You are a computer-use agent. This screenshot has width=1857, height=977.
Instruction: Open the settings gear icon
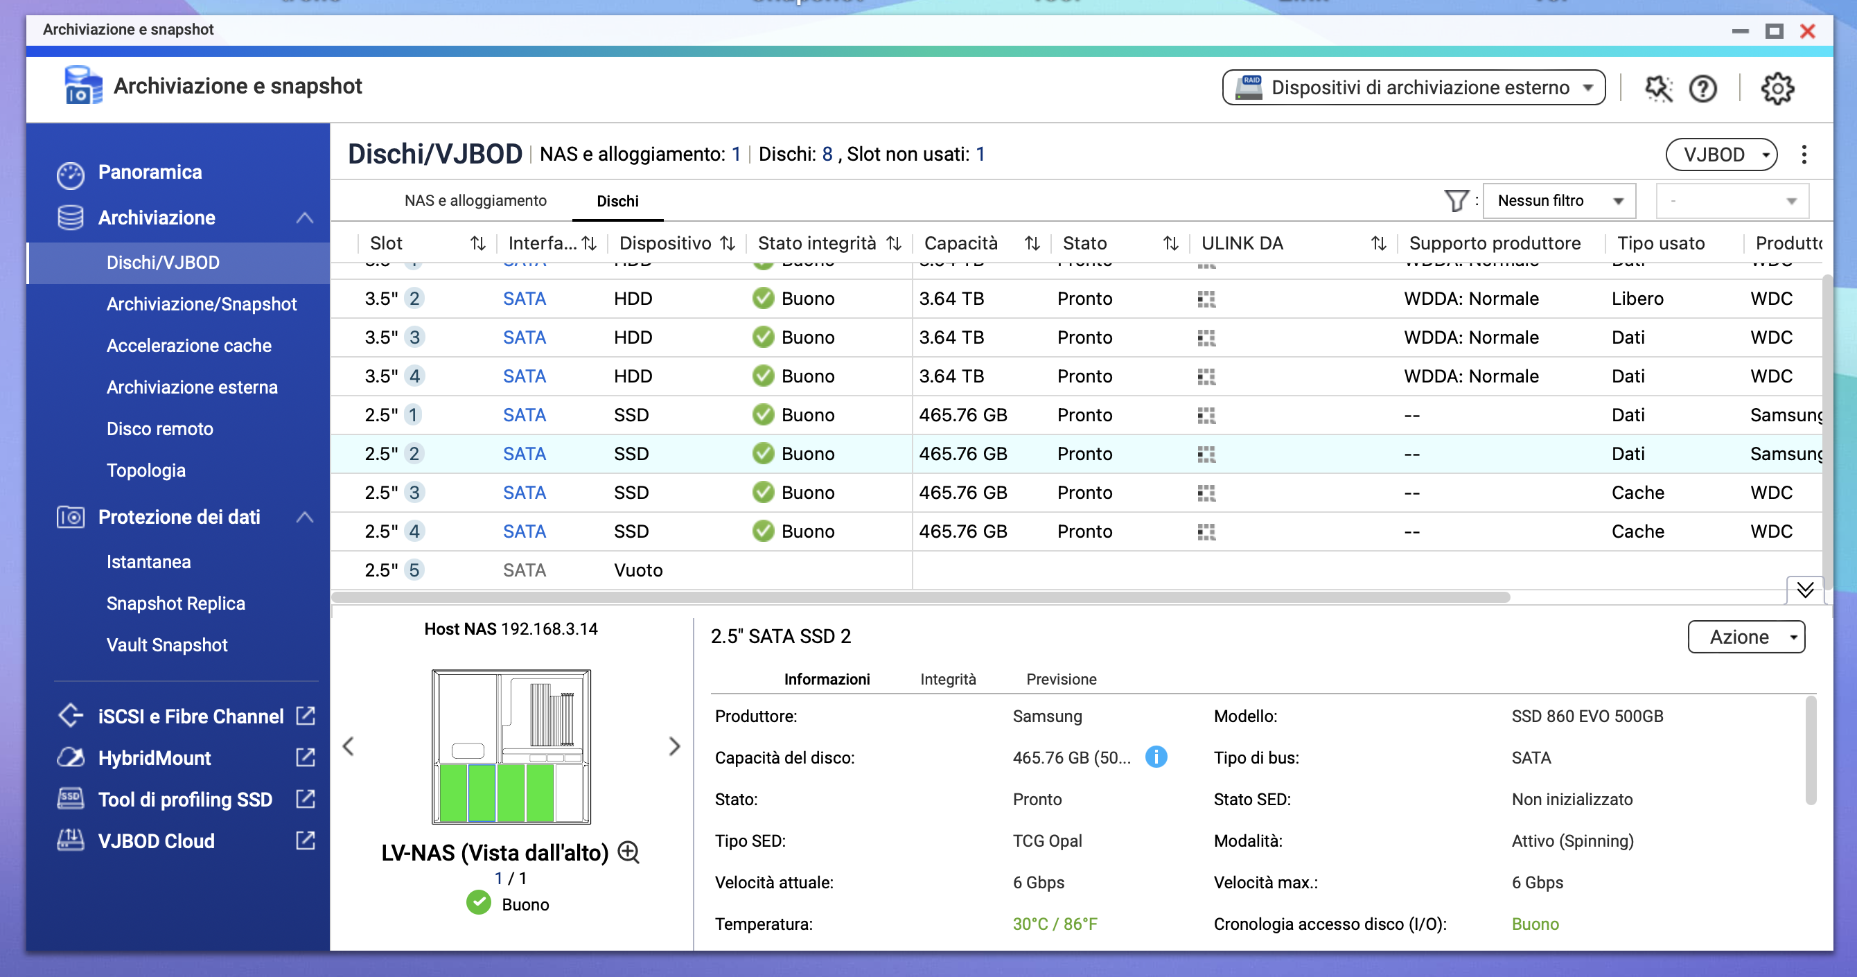pos(1777,88)
